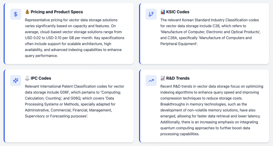
Task: Select the R&D Trends heading
Action: tap(178, 78)
